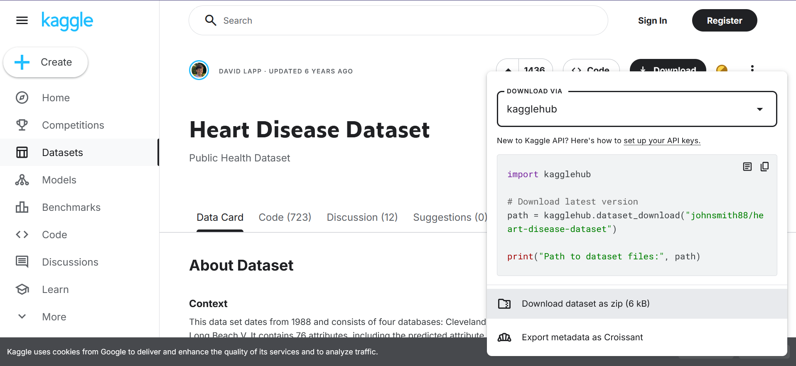Open the three-dot more options menu

tap(752, 68)
